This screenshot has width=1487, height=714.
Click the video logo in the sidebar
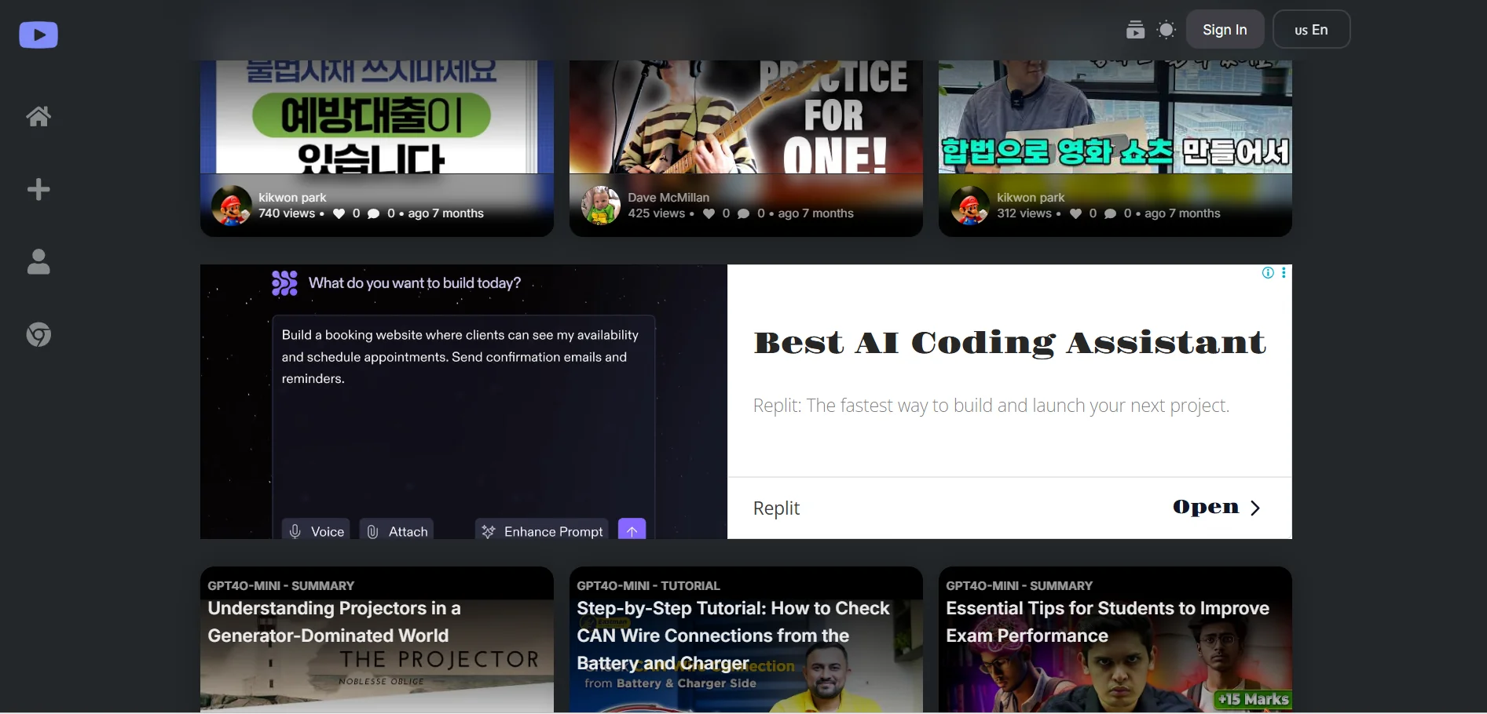pos(38,35)
